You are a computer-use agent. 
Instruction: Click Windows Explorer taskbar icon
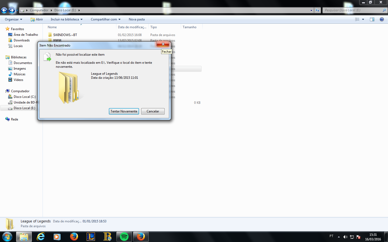[x=24, y=237]
